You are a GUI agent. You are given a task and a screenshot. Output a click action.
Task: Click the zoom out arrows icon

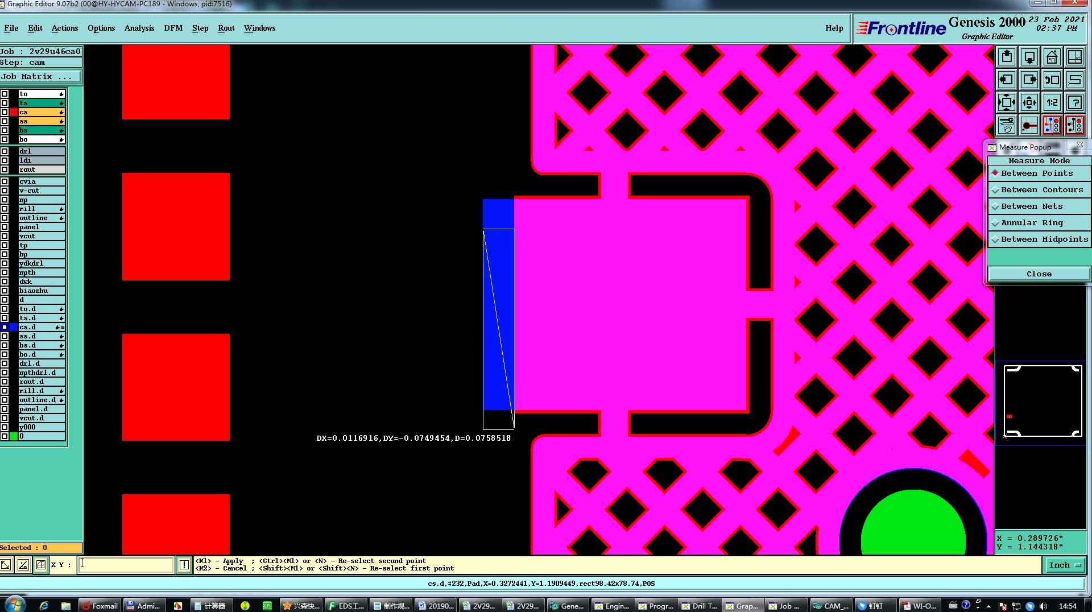click(x=1029, y=102)
